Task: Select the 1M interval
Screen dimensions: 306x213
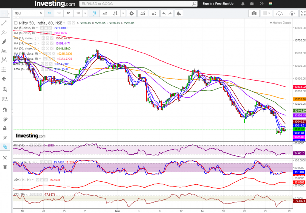Action: click(68, 13)
